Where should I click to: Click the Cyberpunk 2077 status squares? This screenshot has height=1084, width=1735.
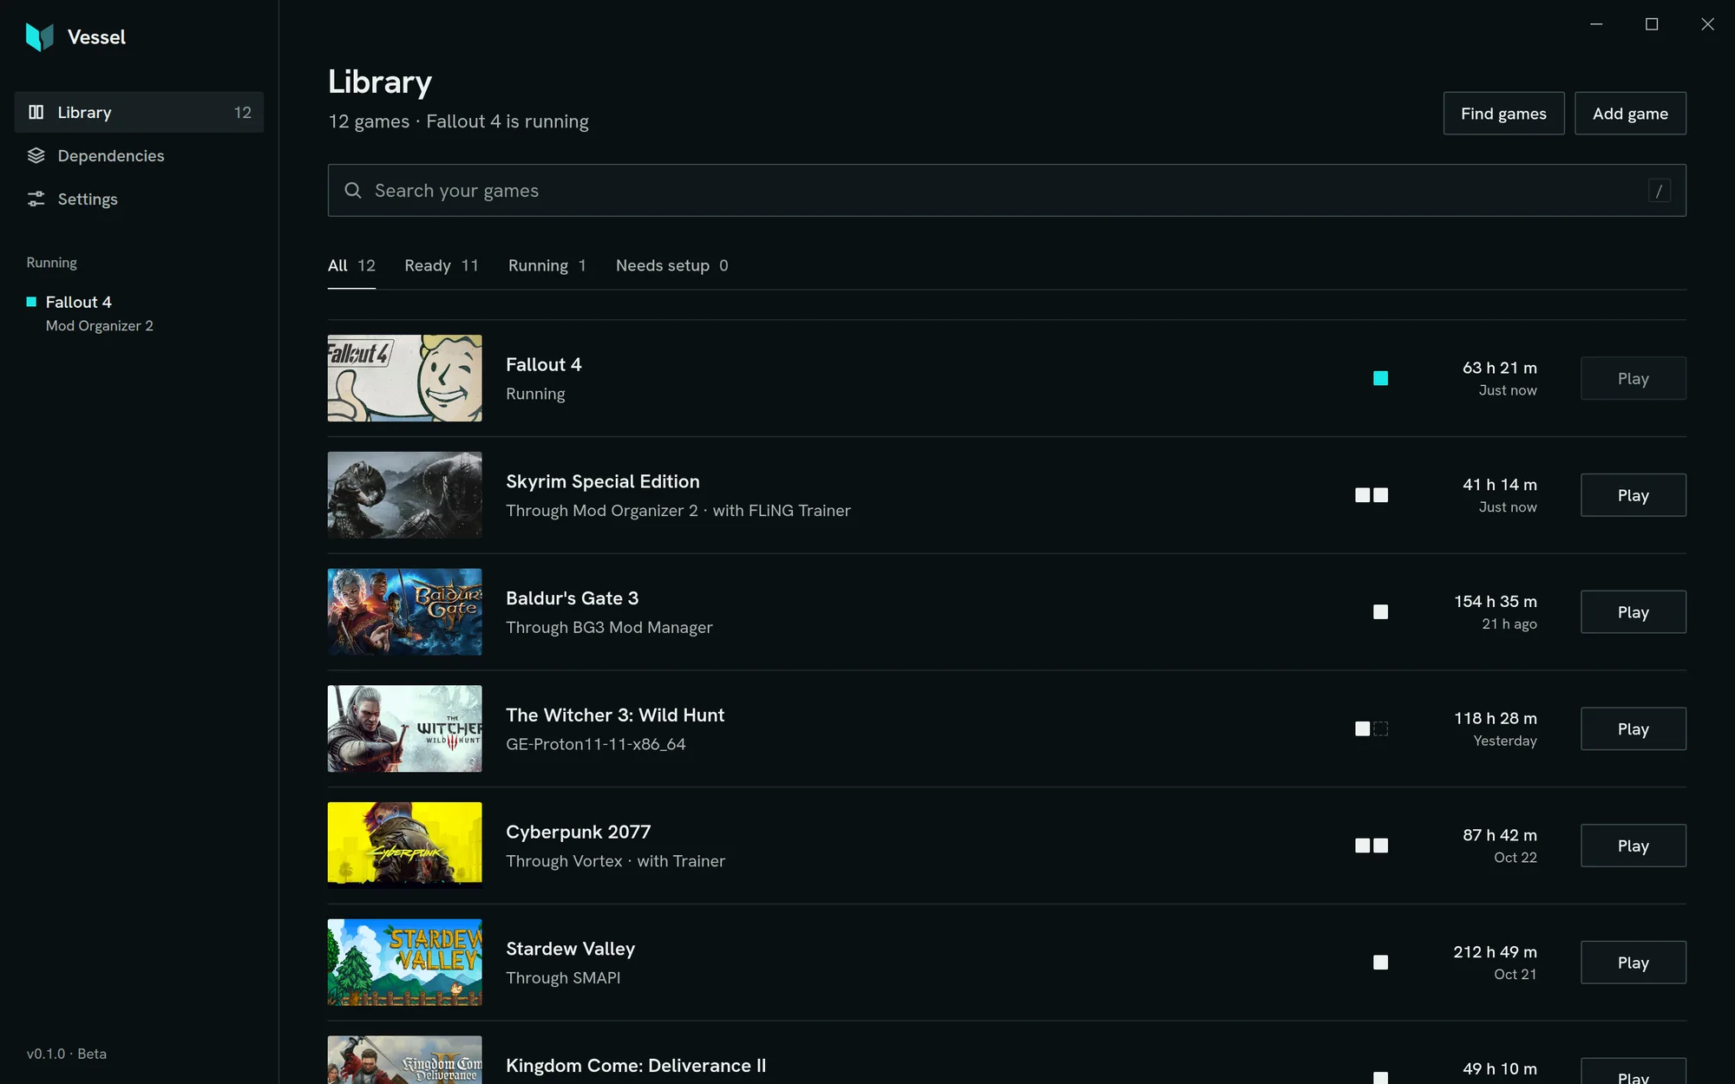[x=1372, y=846]
